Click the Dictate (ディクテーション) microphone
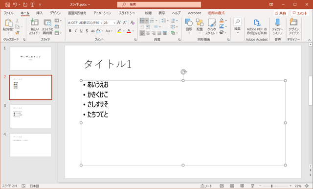 [x=277, y=27]
